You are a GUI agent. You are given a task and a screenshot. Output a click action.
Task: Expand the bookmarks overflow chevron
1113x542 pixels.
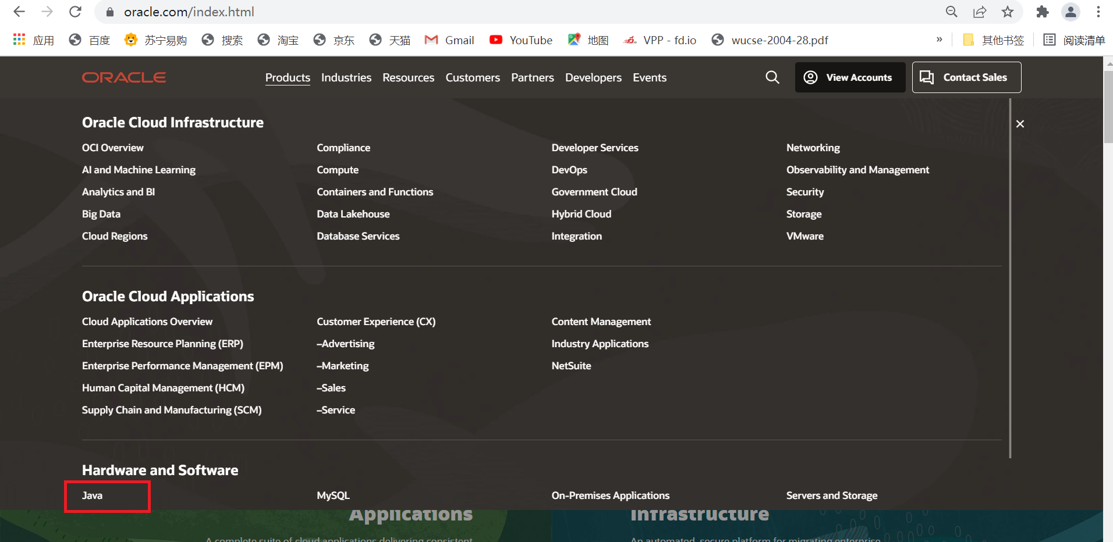(x=939, y=40)
